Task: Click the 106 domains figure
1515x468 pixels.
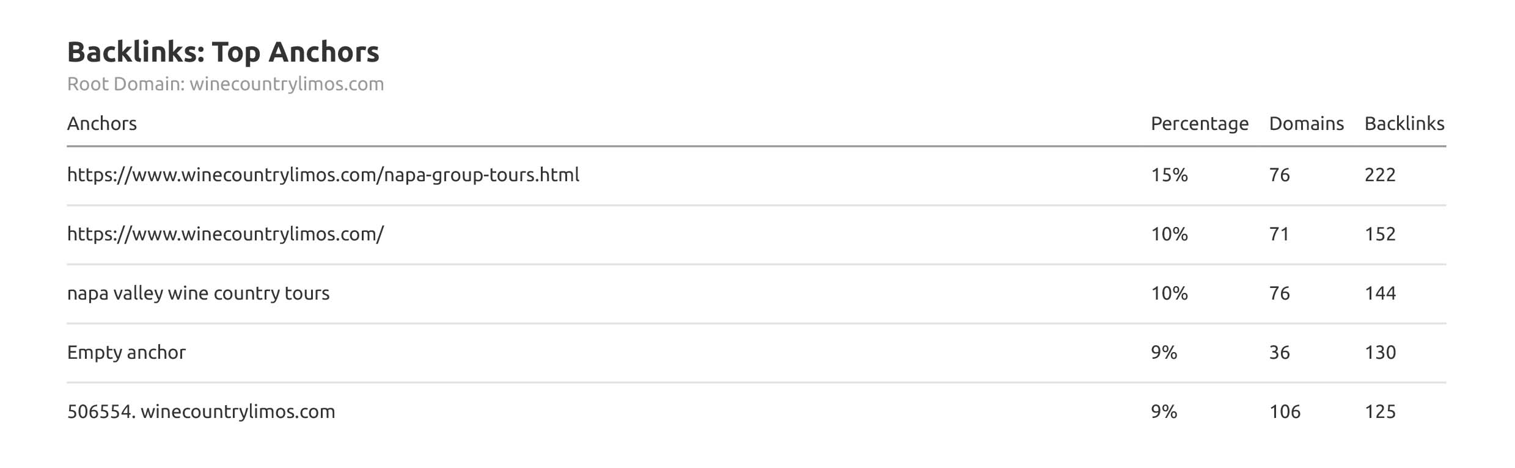Action: click(1285, 412)
